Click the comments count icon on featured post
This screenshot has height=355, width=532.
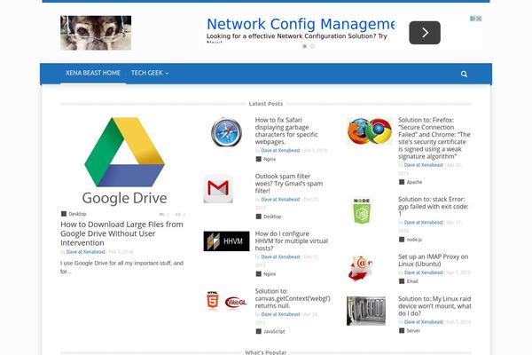[x=161, y=215]
